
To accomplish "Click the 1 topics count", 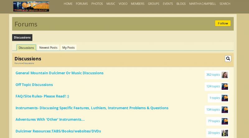I will [214, 98].
